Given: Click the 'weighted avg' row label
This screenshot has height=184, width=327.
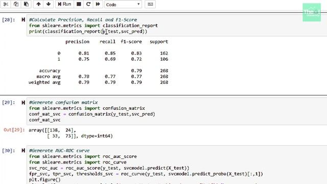Looking at the screenshot, I should (x=44, y=82).
